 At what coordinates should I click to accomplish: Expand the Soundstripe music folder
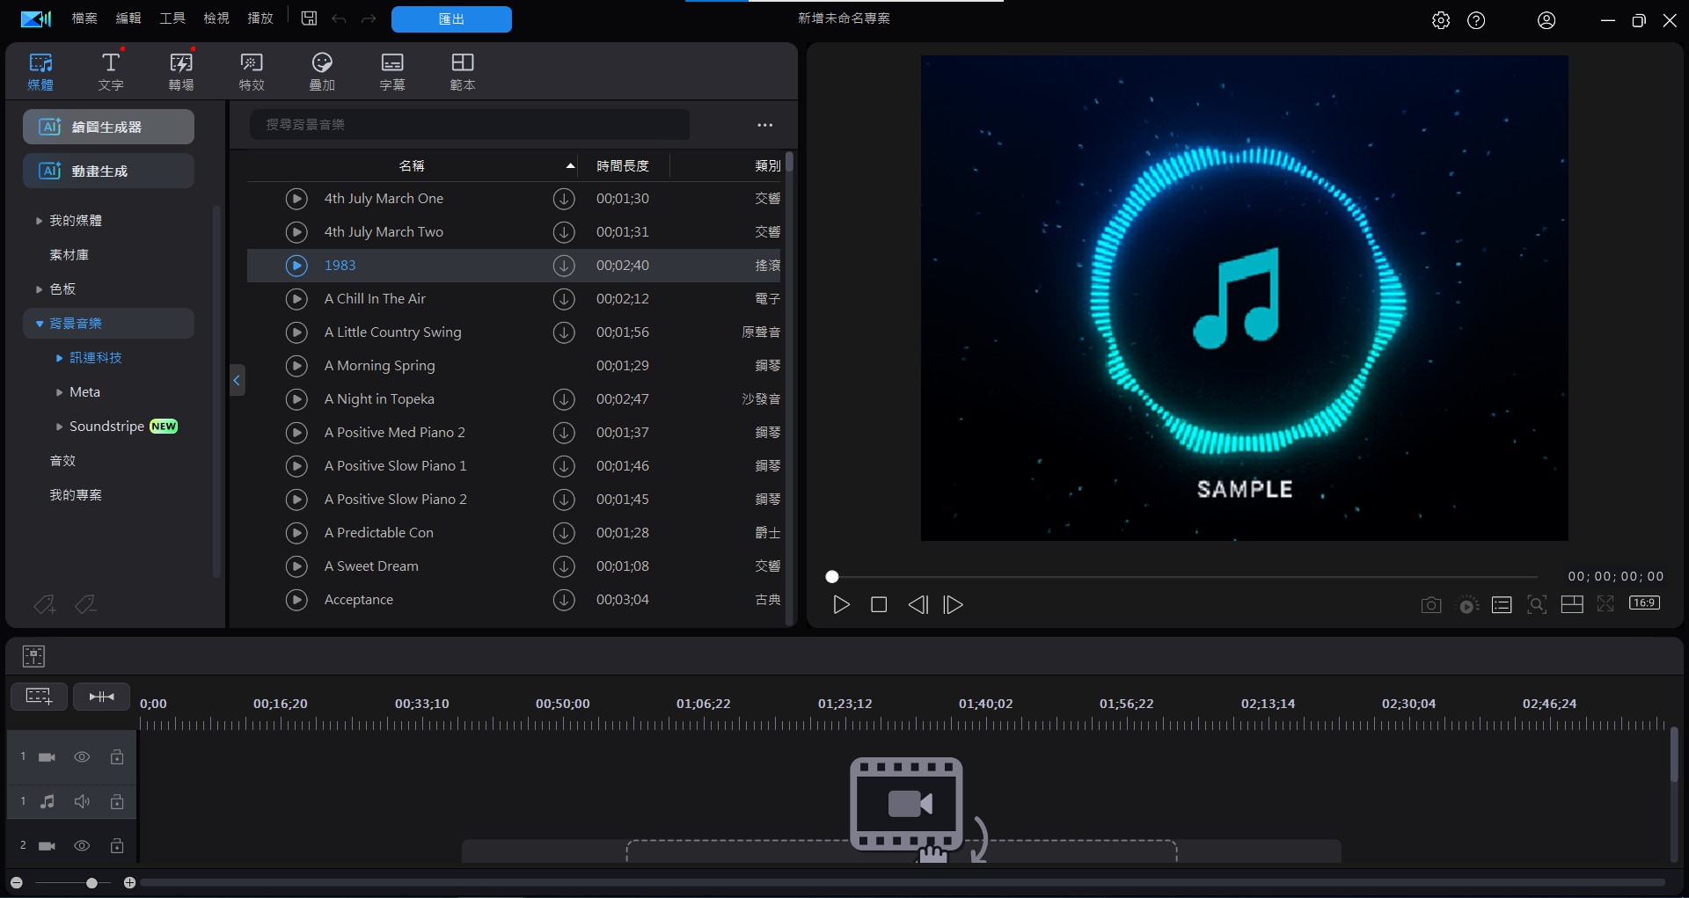click(x=59, y=427)
